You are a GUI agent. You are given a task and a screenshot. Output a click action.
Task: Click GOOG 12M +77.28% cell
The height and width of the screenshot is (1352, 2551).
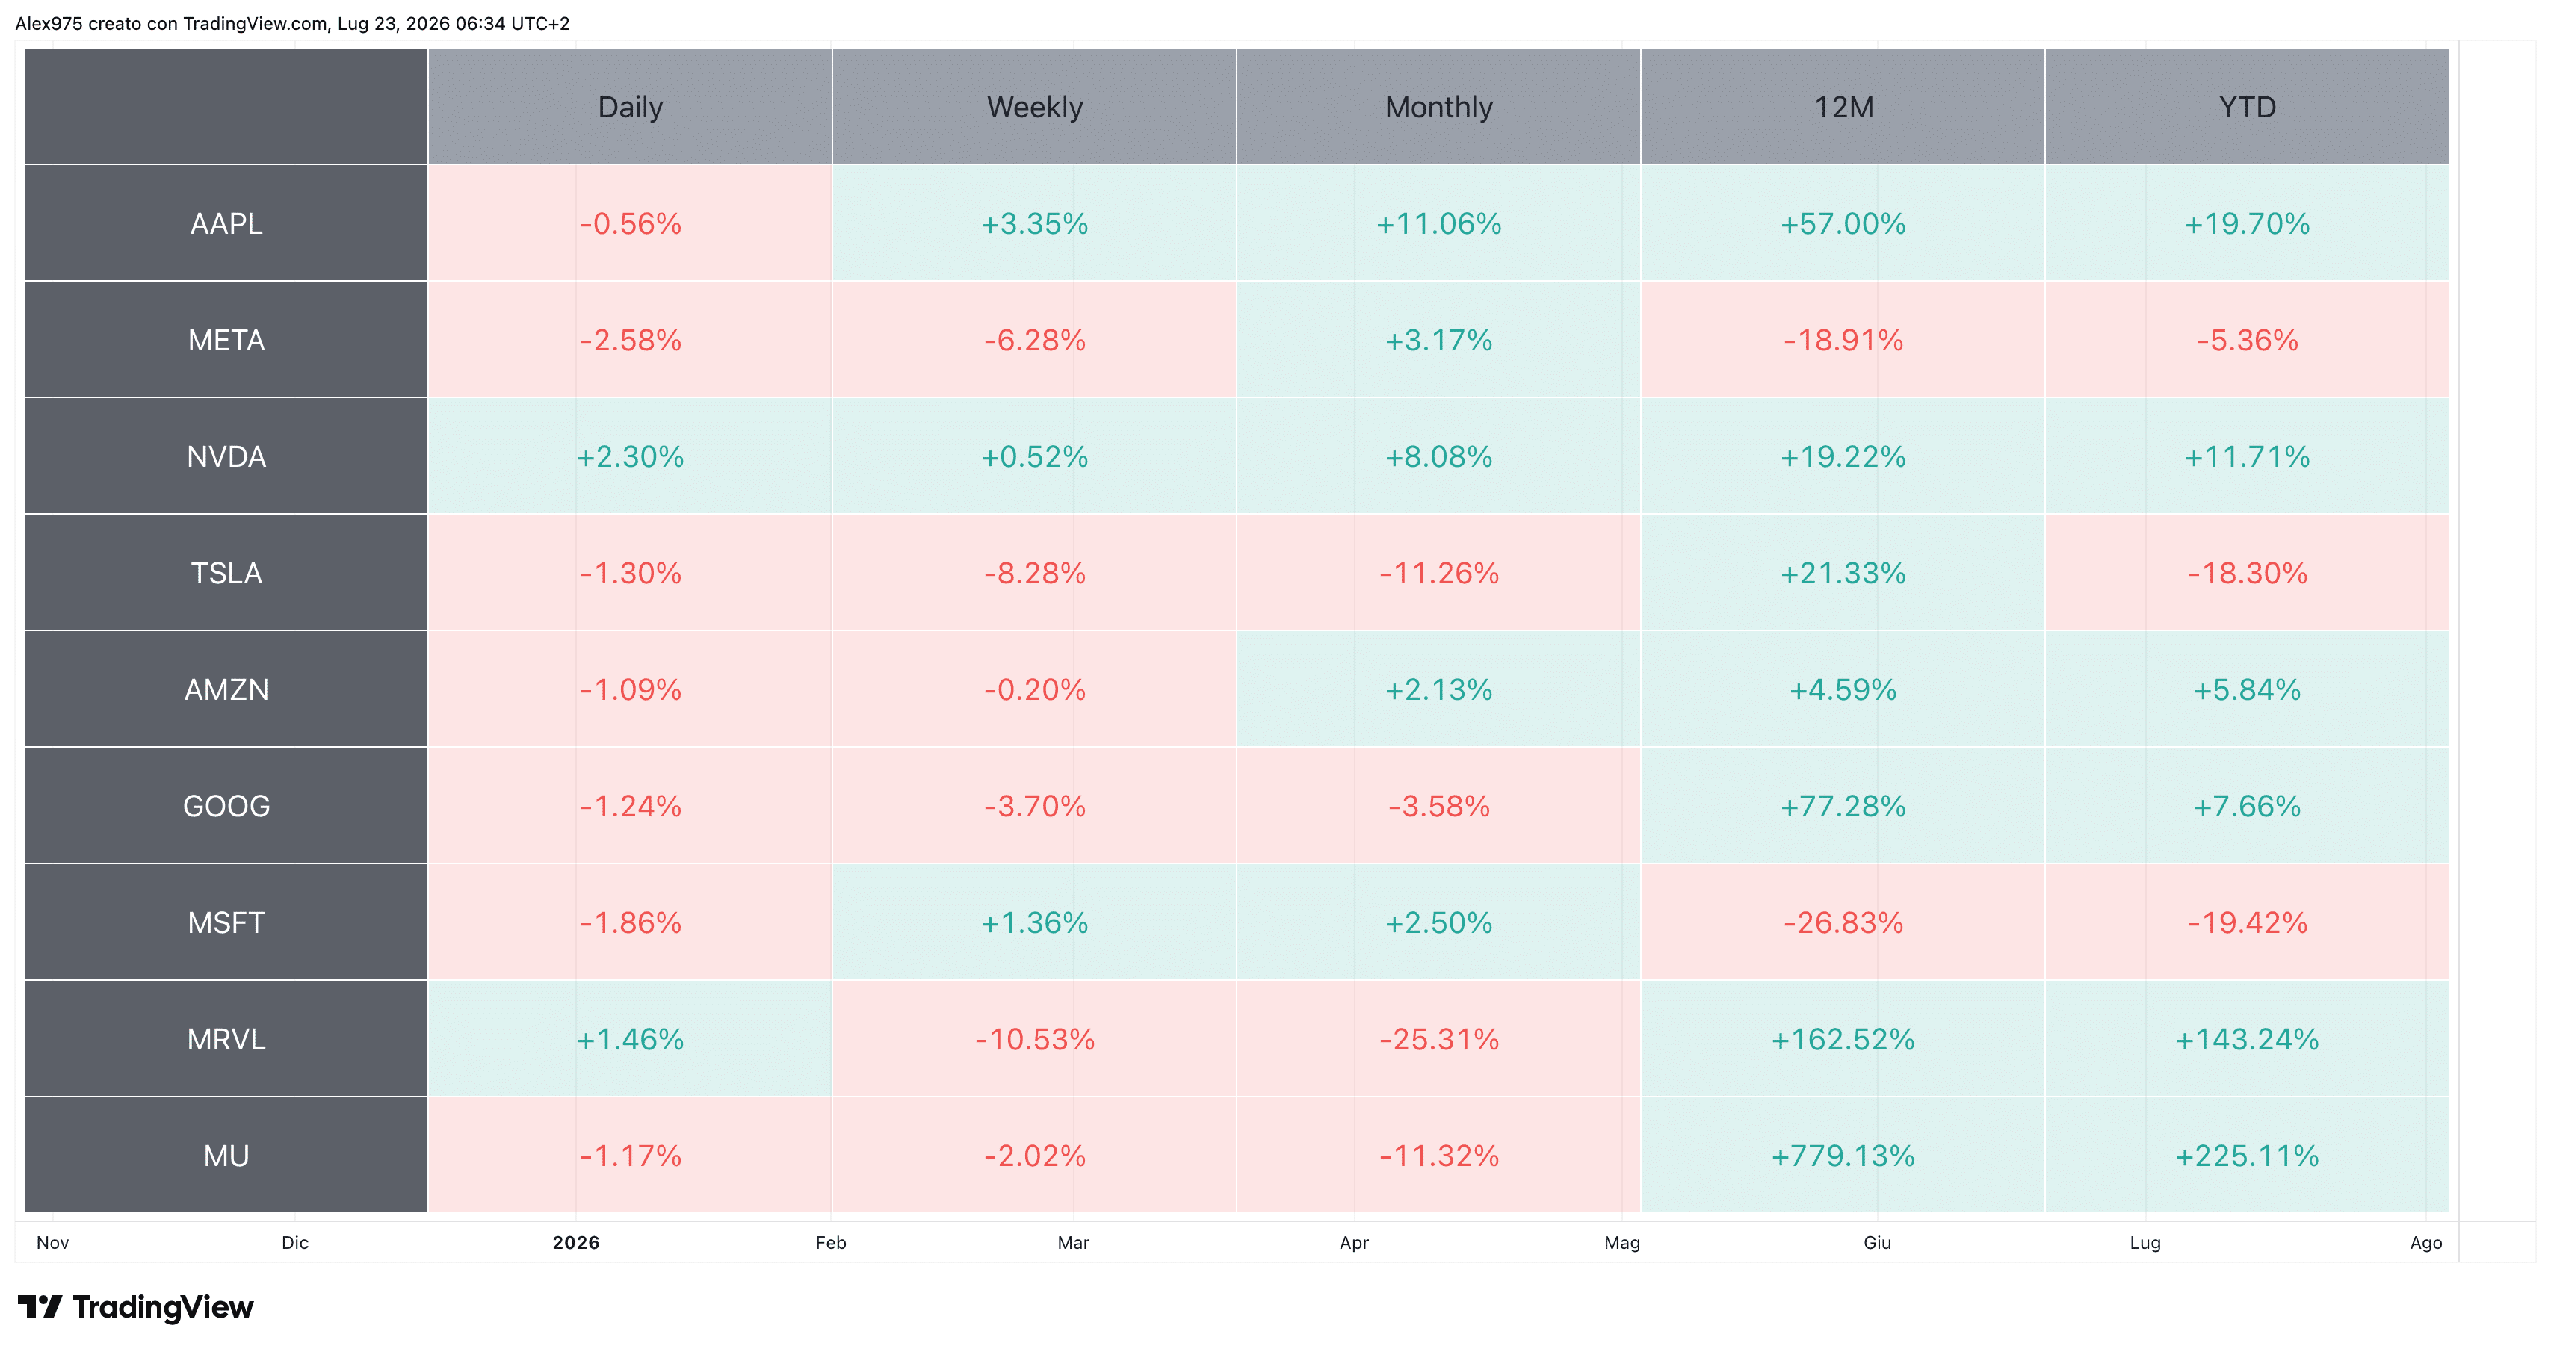coord(1843,806)
